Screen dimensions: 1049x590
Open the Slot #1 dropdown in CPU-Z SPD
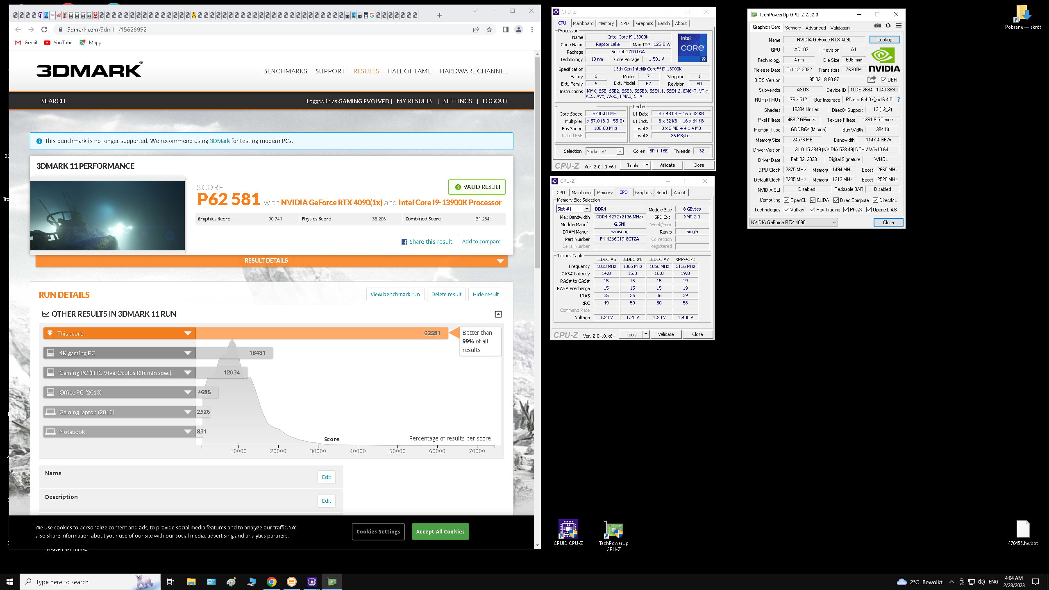(x=573, y=209)
